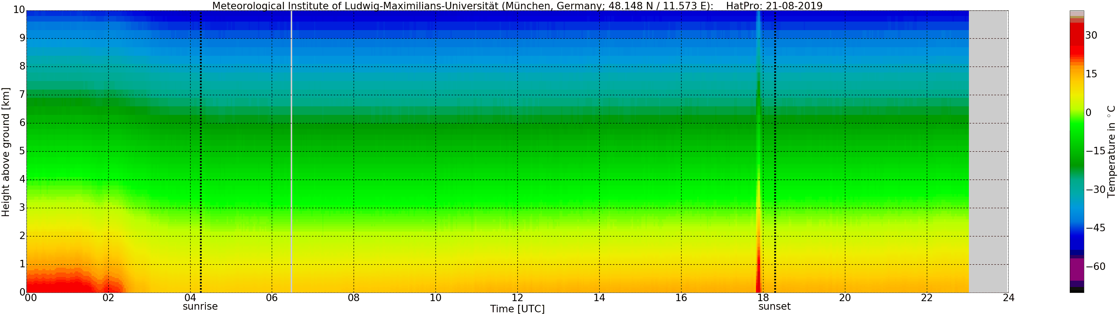
Task: Click the 24 tick label on the time axis
Action: (x=1008, y=298)
